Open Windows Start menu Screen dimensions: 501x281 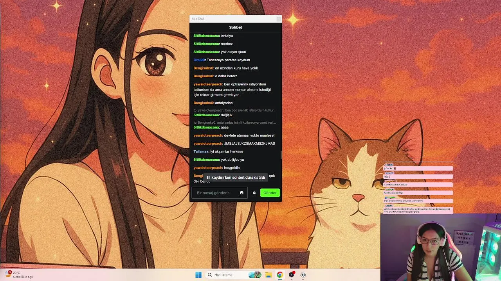(198, 275)
